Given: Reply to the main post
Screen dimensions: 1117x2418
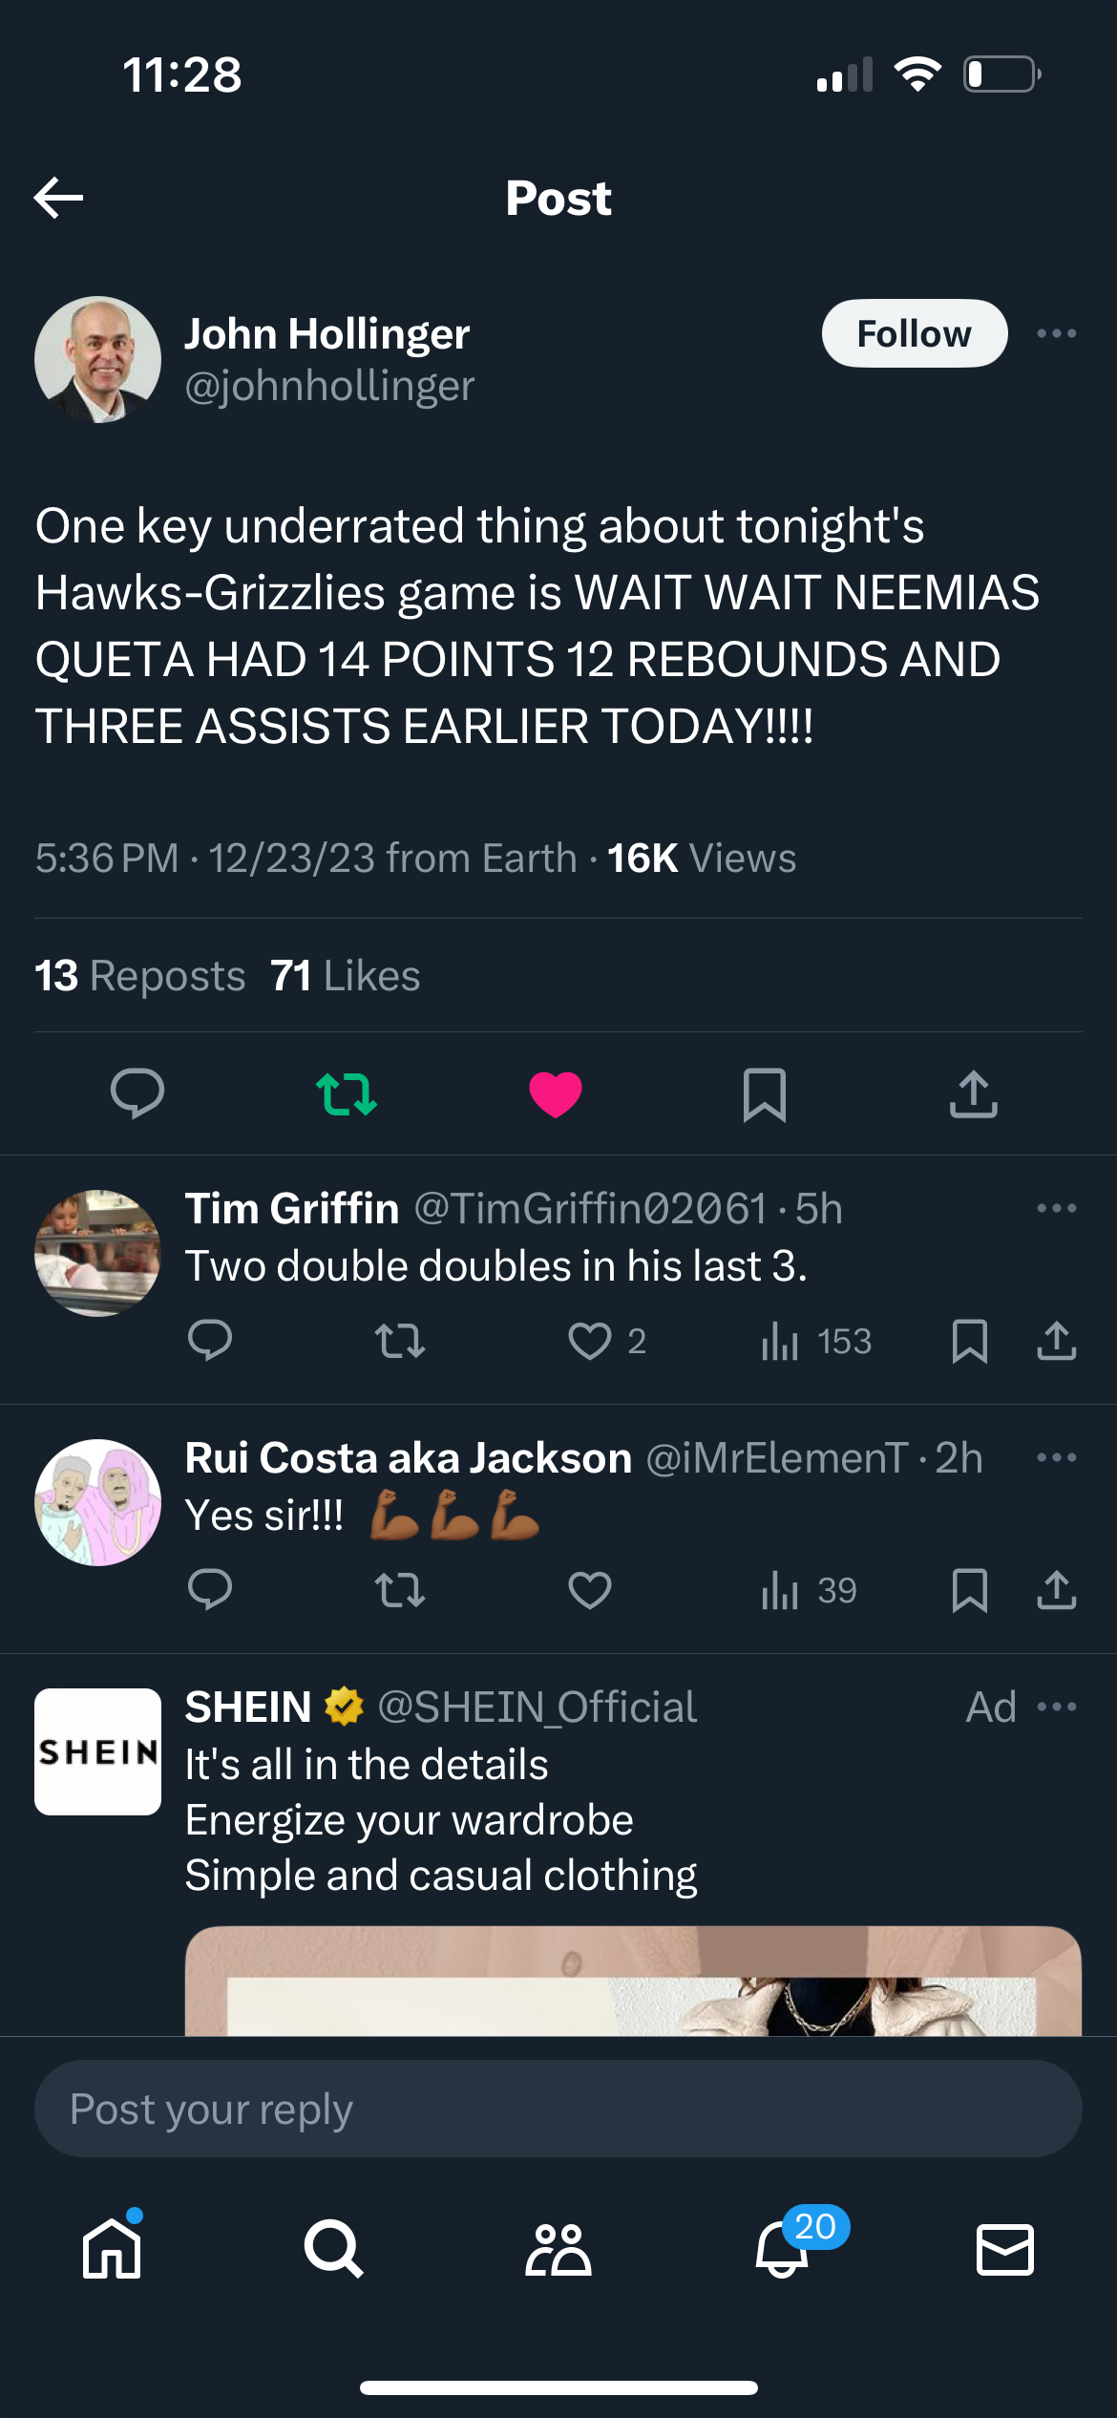Looking at the screenshot, I should pos(137,1093).
